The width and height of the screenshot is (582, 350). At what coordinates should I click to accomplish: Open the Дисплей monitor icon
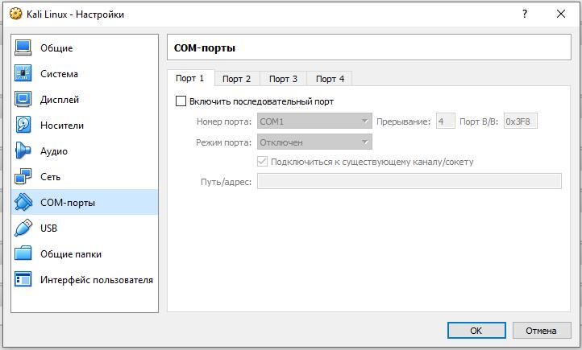(x=23, y=99)
